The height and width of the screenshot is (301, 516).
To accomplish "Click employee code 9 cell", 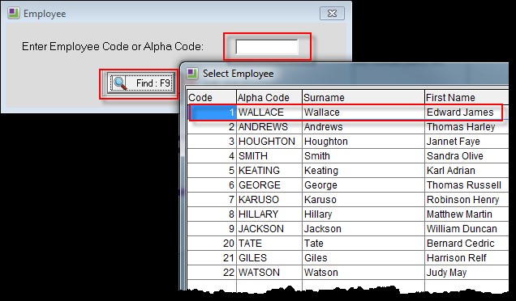I will [x=212, y=229].
